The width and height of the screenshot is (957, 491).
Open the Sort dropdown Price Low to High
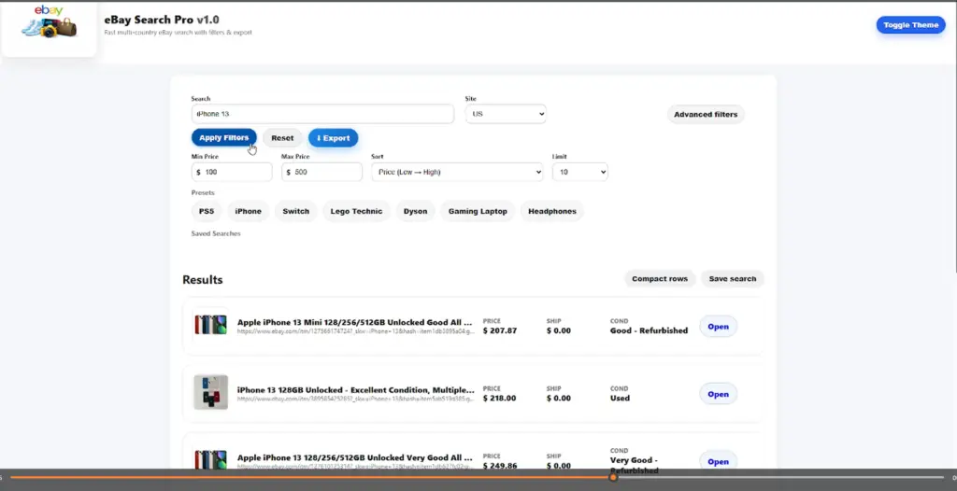pyautogui.click(x=457, y=172)
